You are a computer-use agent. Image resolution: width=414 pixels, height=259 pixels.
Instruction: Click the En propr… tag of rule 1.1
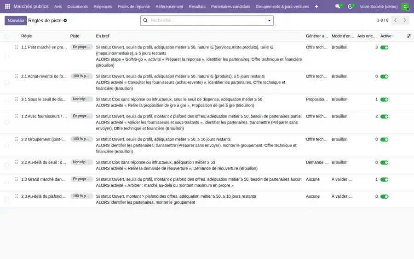click(81, 47)
